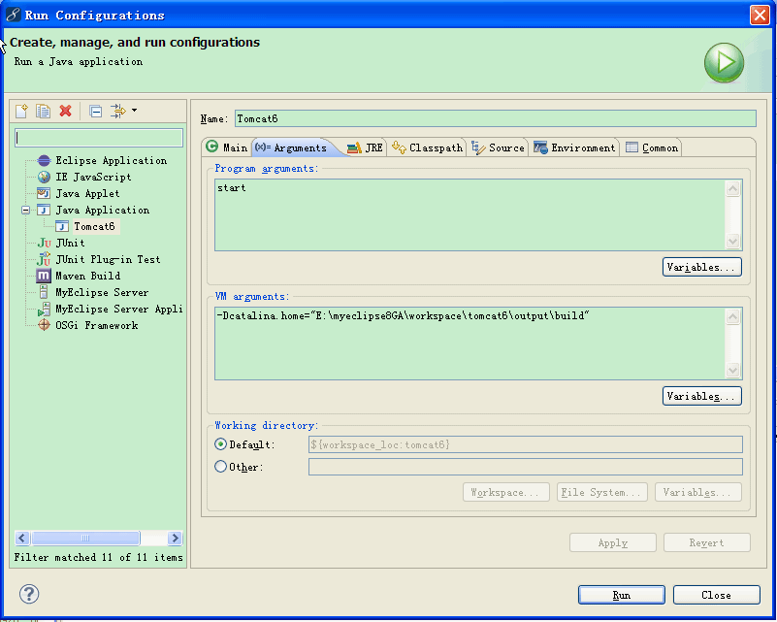Click Variables button under Program arguments
The width and height of the screenshot is (777, 622).
702,267
